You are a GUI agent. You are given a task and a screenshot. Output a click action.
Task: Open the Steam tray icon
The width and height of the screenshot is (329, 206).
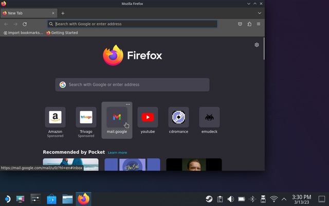click(x=209, y=199)
